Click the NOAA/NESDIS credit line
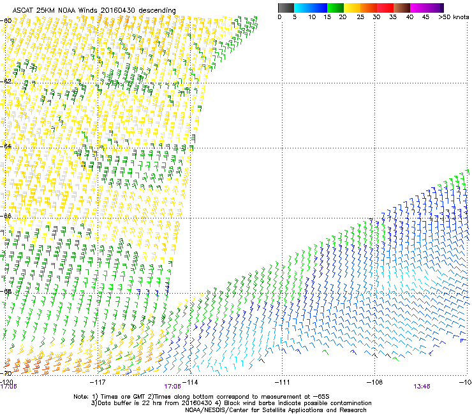The image size is (472, 414). coord(276,410)
